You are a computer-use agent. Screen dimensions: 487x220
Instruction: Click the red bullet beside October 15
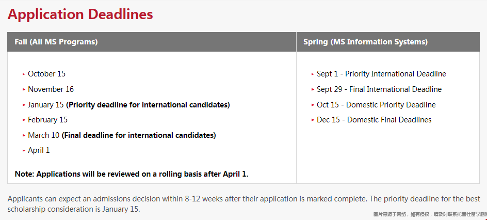24,74
